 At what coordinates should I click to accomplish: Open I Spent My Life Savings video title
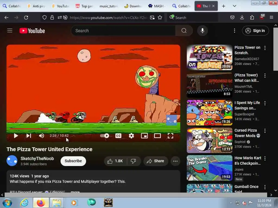pyautogui.click(x=247, y=105)
